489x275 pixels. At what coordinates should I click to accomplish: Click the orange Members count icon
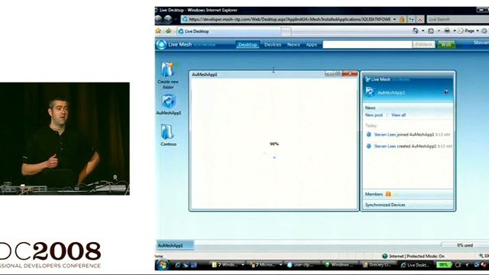pos(388,194)
